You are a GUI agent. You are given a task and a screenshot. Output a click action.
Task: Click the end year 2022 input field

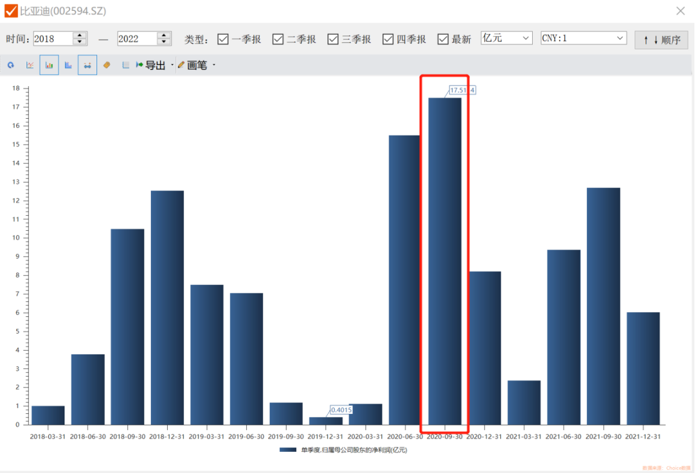(x=138, y=39)
